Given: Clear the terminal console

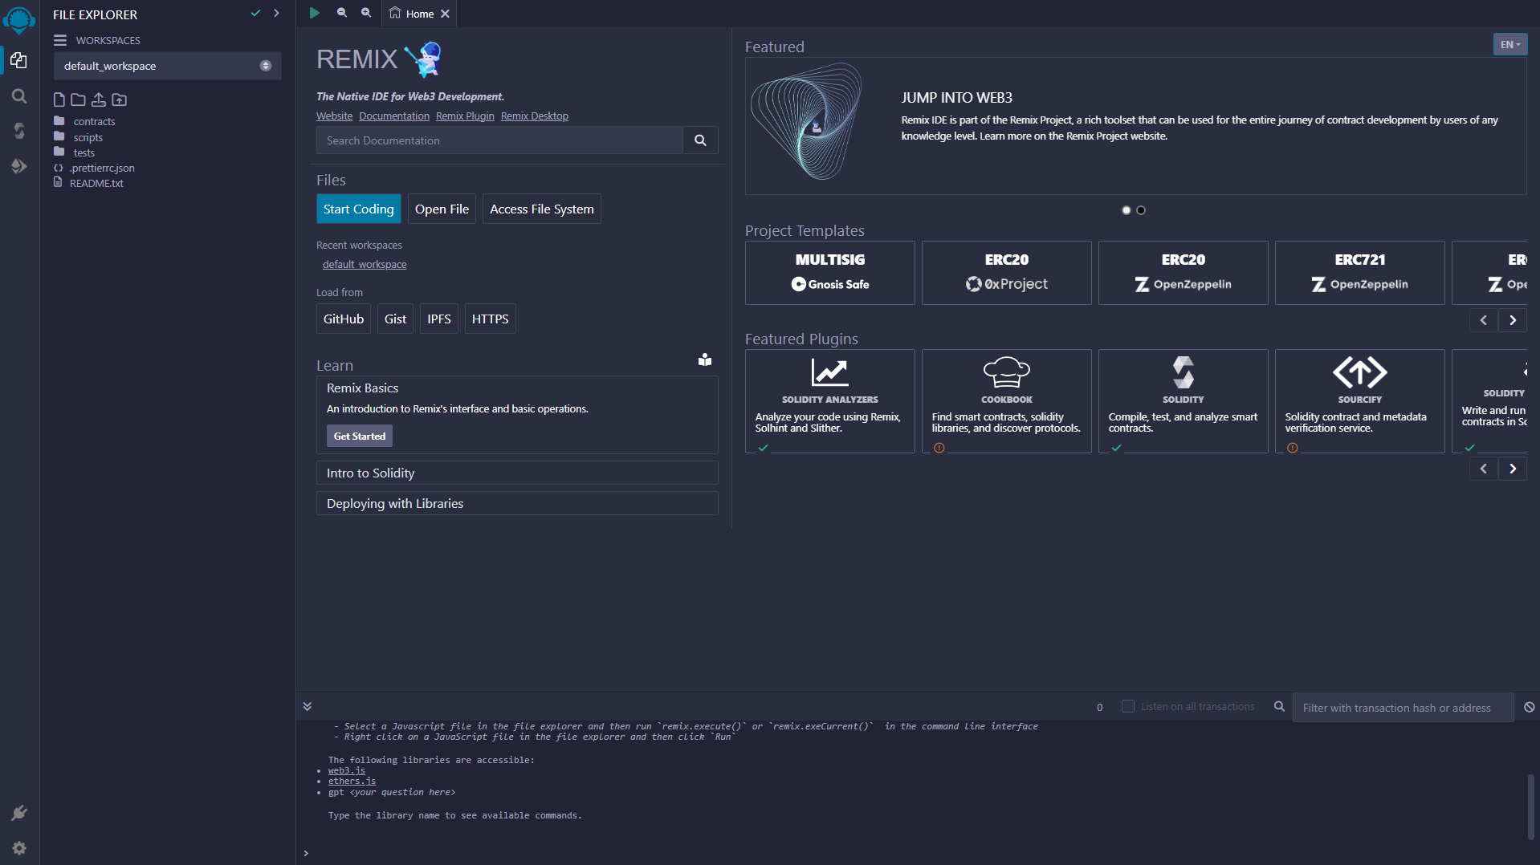Looking at the screenshot, I should 1529,707.
